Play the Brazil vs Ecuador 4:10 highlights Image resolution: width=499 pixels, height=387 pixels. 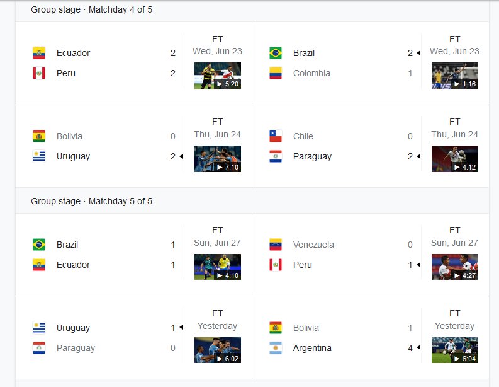coord(218,267)
